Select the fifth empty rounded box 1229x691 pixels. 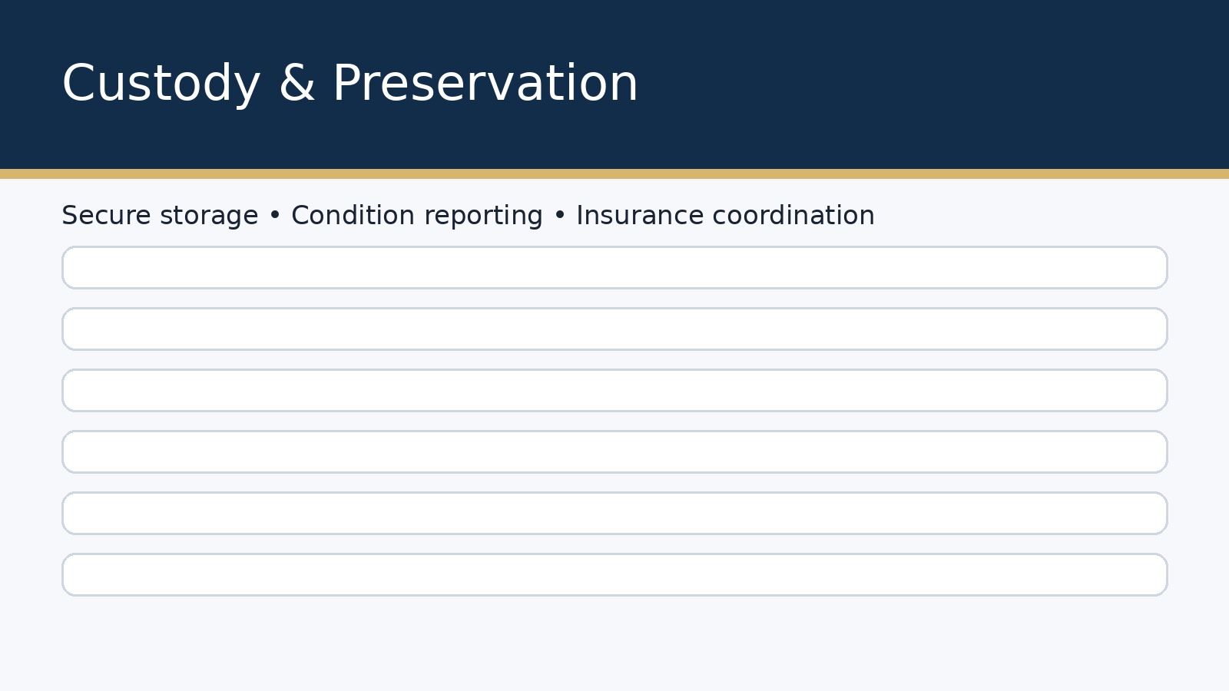(614, 514)
